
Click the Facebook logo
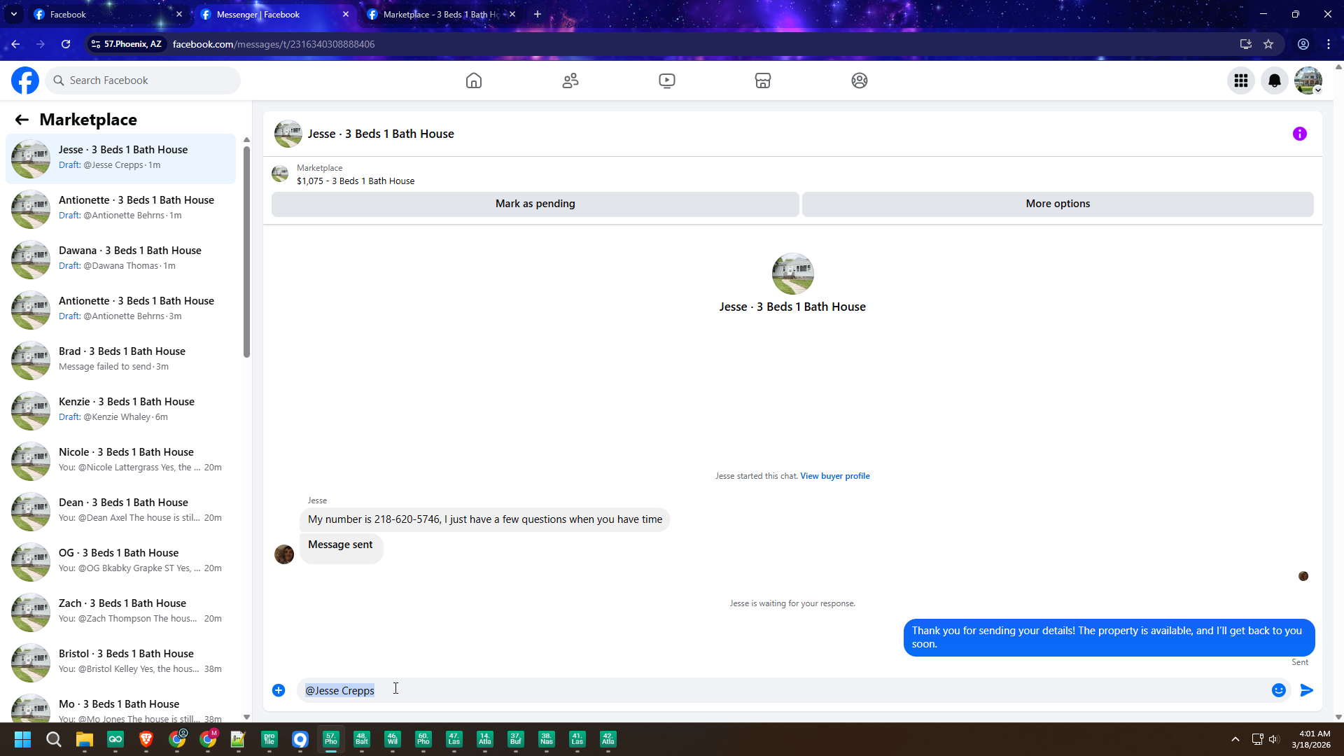tap(25, 80)
